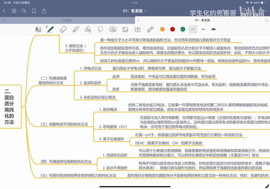Image resolution: width=270 pixels, height=189 pixels.
Task: Select the Eraser tool
Action: click(63, 29)
